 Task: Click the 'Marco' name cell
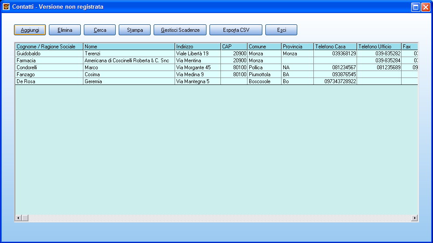[x=129, y=67]
